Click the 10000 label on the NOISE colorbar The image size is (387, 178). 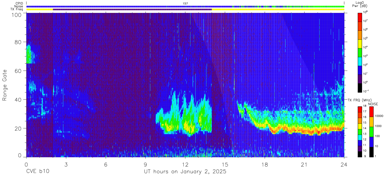pos(379,116)
